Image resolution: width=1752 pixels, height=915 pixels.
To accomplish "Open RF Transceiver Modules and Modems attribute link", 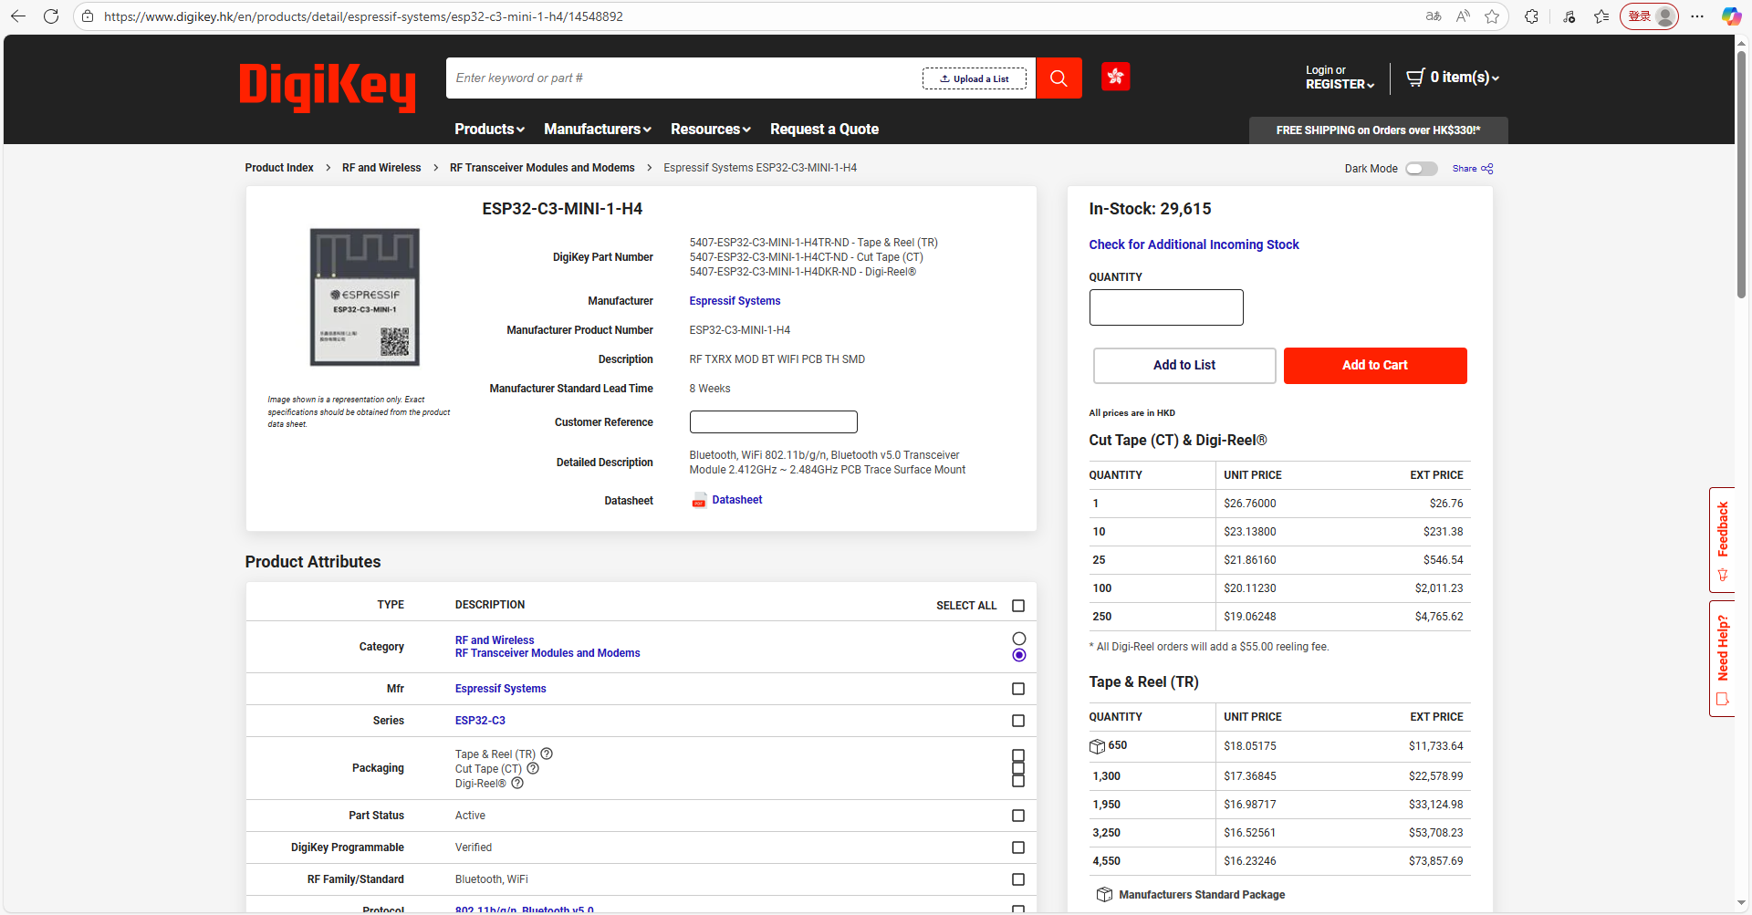I will tap(547, 653).
